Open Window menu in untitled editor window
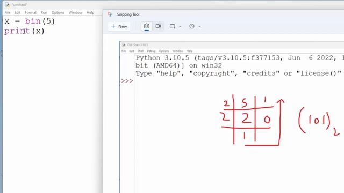 coord(75,12)
